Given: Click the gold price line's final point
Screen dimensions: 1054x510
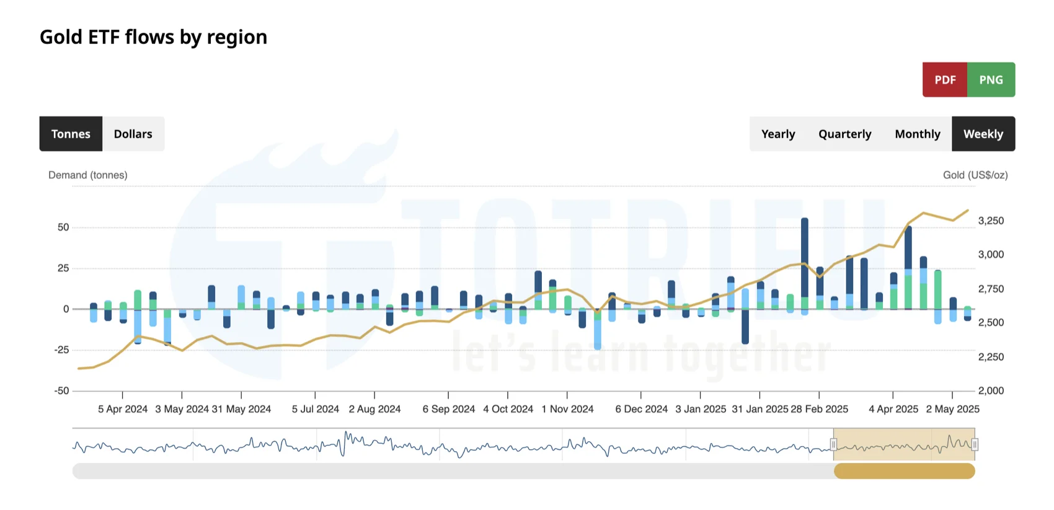Looking at the screenshot, I should tap(968, 210).
